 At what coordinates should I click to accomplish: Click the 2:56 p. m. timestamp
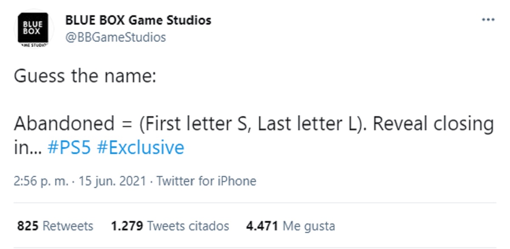(41, 182)
